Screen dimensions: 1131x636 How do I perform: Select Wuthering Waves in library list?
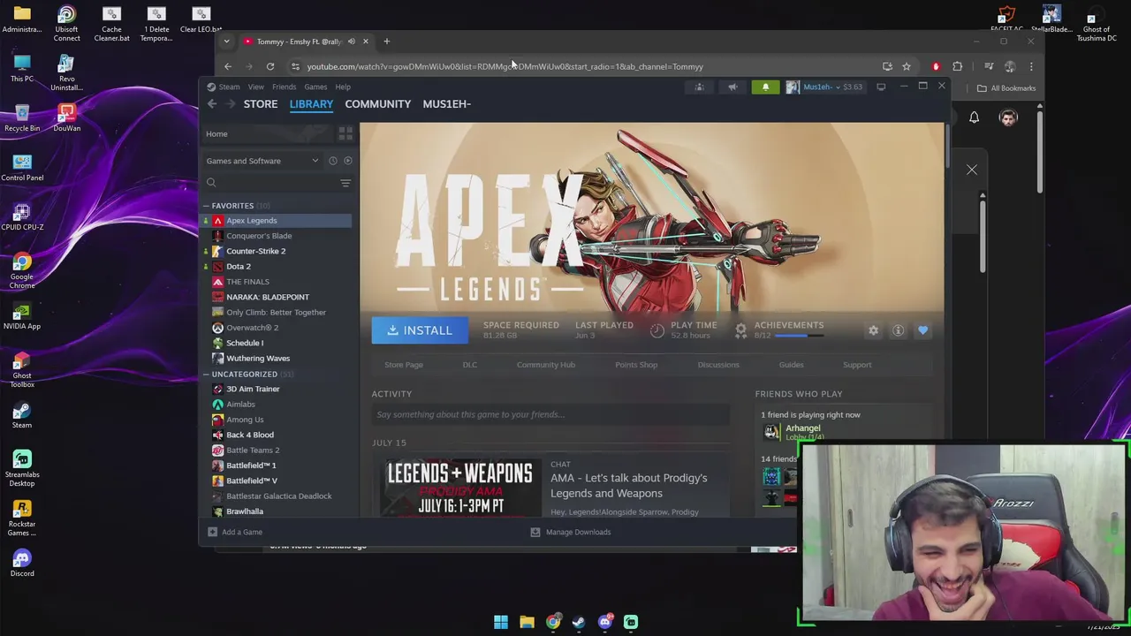[x=257, y=359]
